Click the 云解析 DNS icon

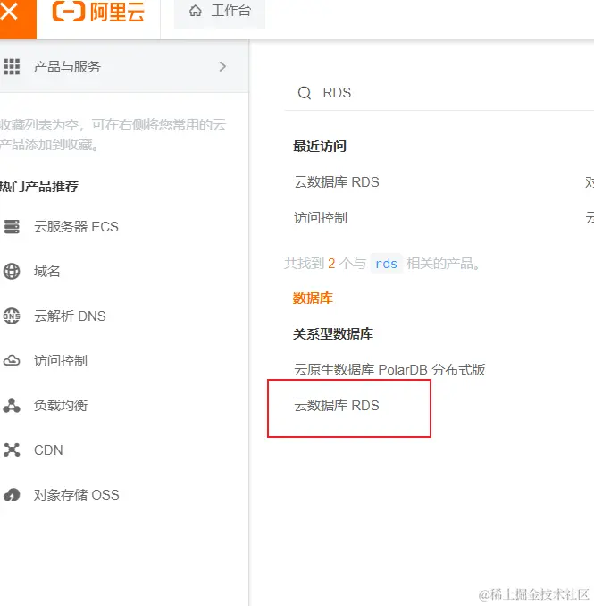12,316
